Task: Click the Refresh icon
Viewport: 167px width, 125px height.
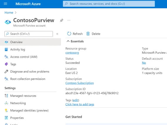Action: 69,34
